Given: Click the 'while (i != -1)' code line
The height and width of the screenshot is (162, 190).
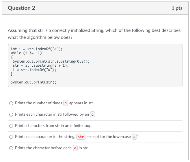Looking at the screenshot, I should pos(26,53).
